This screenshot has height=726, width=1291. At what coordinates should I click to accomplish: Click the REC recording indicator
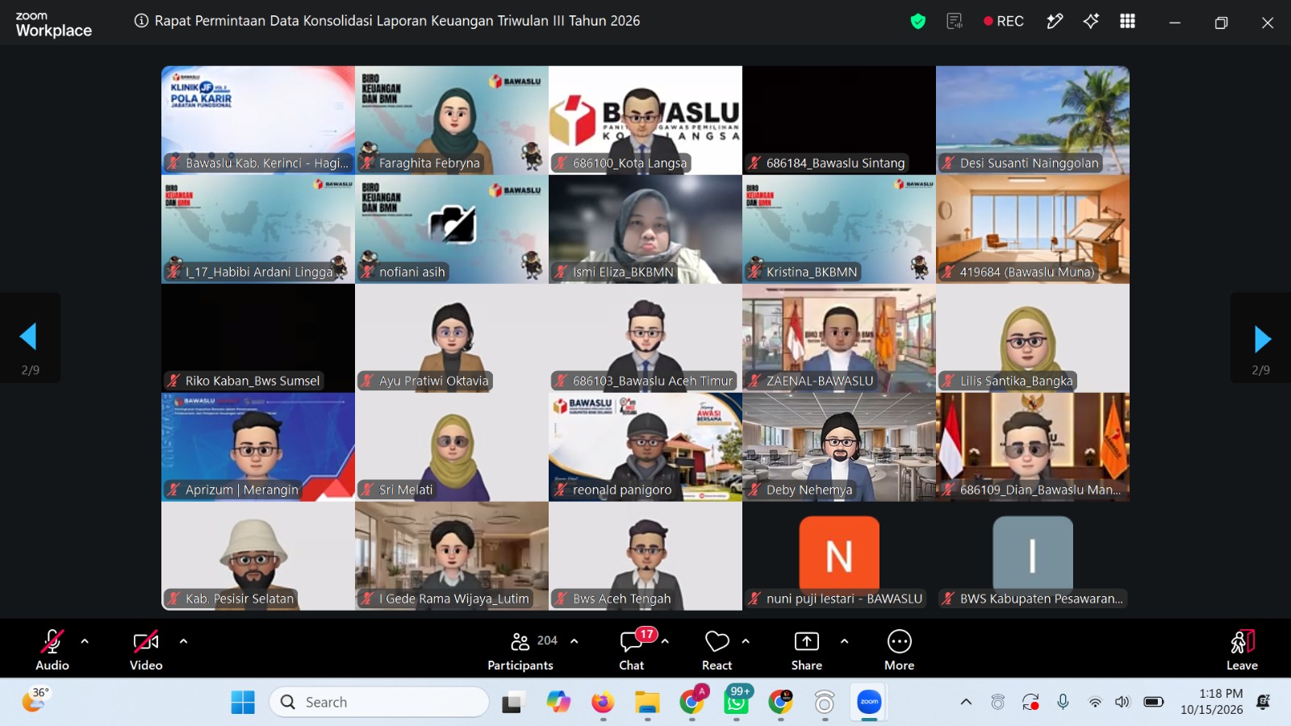(x=1004, y=22)
